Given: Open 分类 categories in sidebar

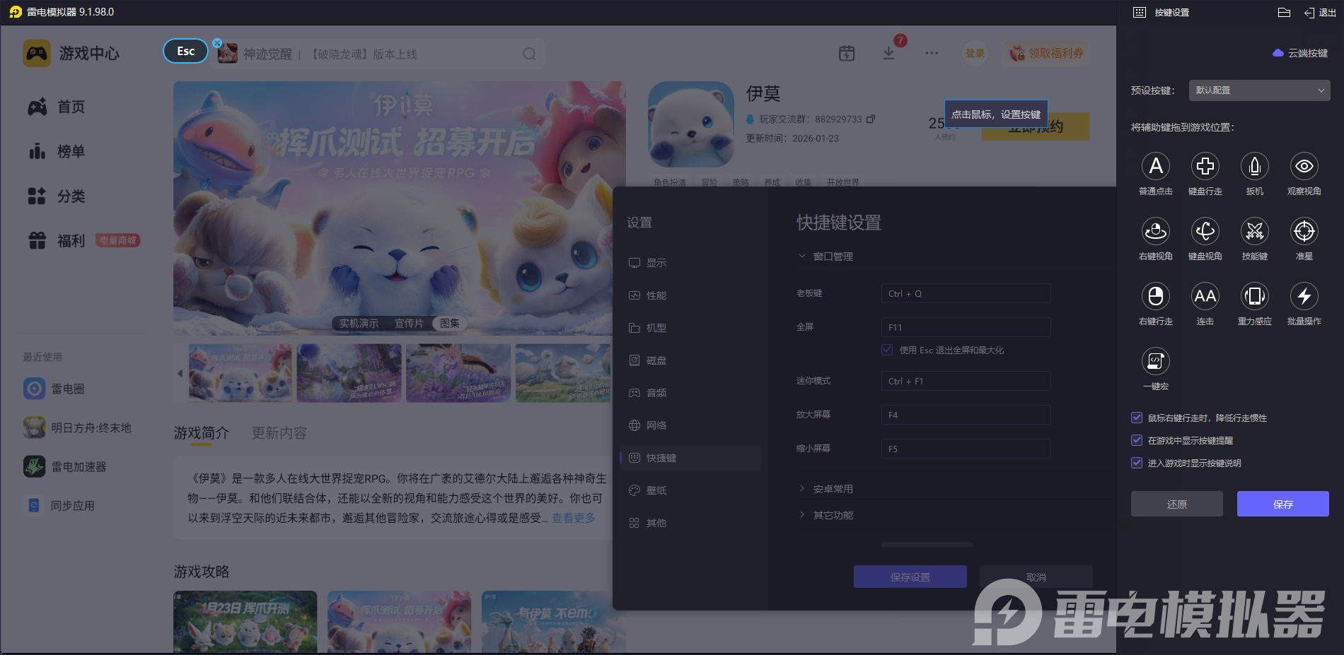Looking at the screenshot, I should pyautogui.click(x=57, y=196).
